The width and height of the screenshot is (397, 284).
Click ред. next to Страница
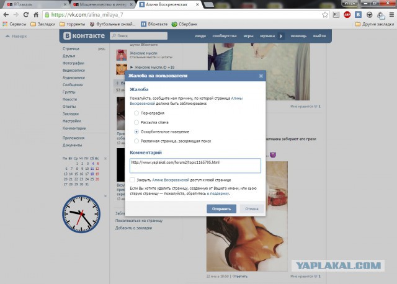pyautogui.click(x=102, y=48)
